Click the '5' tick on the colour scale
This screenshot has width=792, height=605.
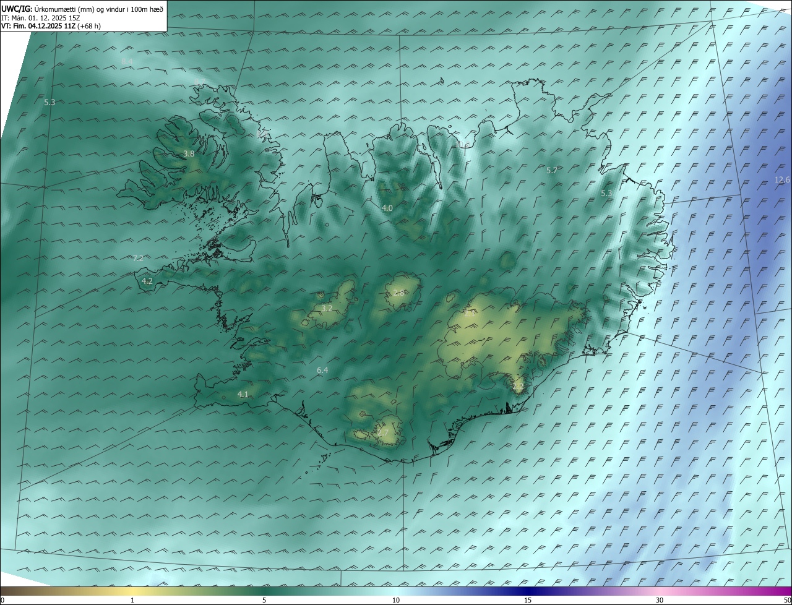tap(264, 600)
